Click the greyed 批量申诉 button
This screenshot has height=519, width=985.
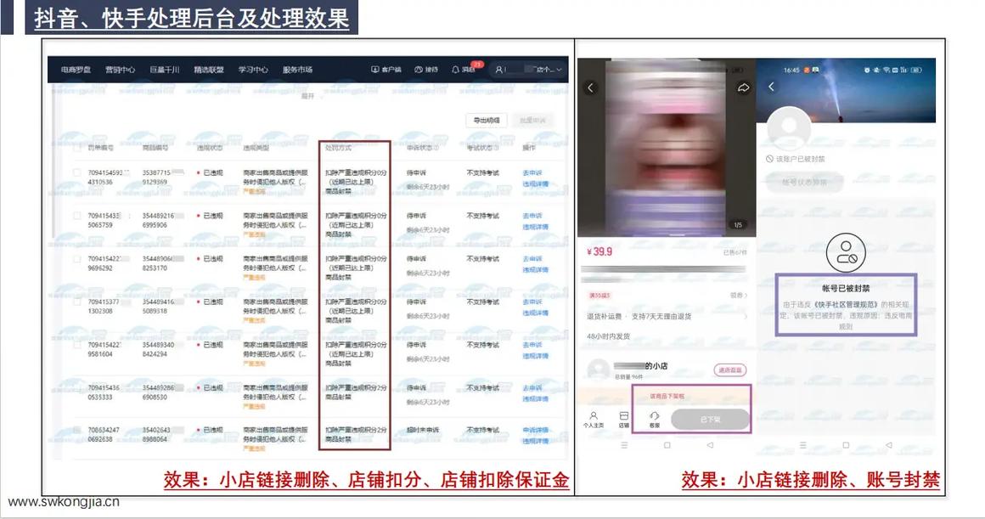coord(532,120)
